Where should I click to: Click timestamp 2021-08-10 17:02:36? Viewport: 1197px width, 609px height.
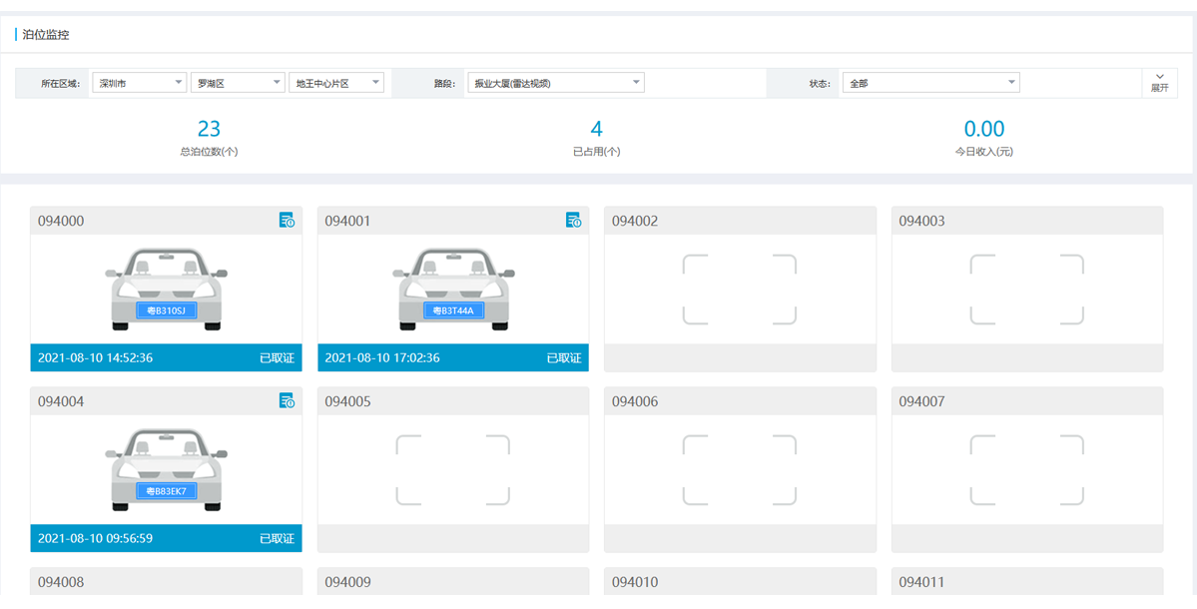click(382, 358)
